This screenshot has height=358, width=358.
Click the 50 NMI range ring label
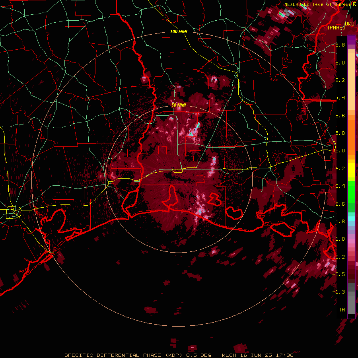tap(179, 105)
